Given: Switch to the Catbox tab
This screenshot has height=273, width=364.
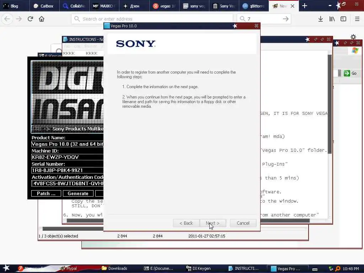Looking at the screenshot, I should (x=44, y=6).
